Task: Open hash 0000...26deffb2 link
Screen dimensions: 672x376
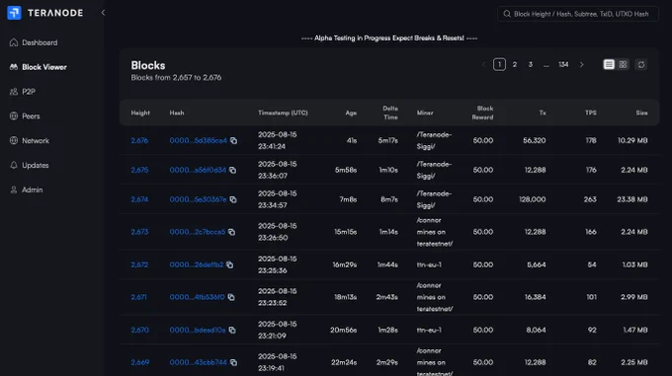Action: tap(197, 264)
